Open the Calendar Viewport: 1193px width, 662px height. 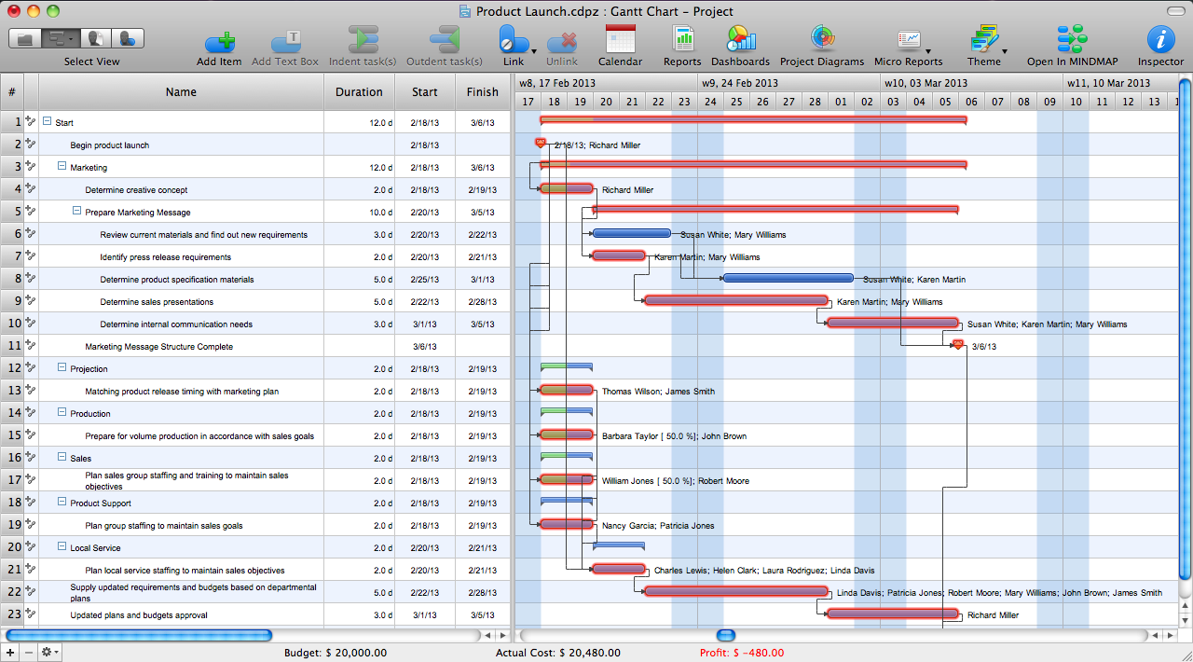622,42
